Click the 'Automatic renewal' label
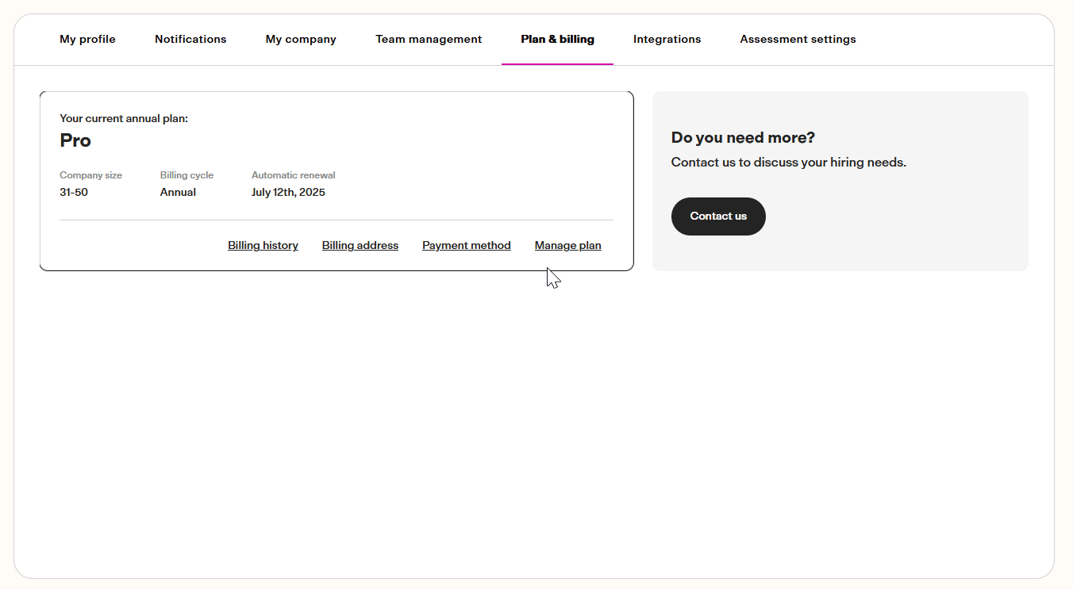The image size is (1073, 590). (x=294, y=175)
